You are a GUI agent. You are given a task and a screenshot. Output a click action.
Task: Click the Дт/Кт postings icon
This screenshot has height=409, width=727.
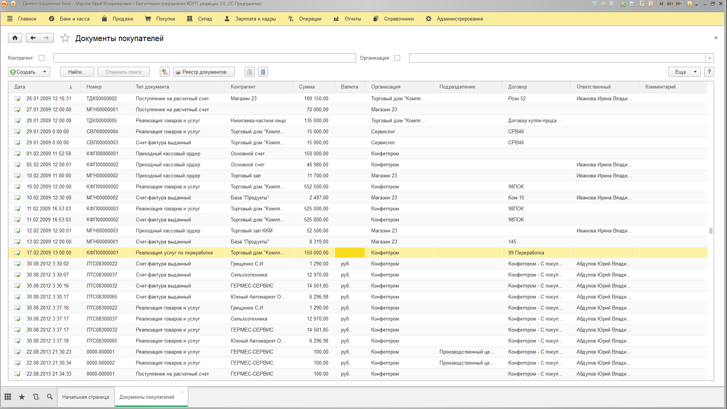click(164, 72)
